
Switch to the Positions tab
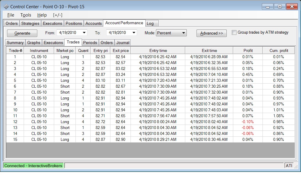[x=74, y=23]
